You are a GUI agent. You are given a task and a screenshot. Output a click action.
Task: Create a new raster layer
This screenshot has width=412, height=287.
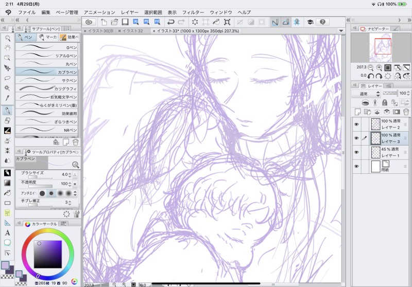[357, 112]
